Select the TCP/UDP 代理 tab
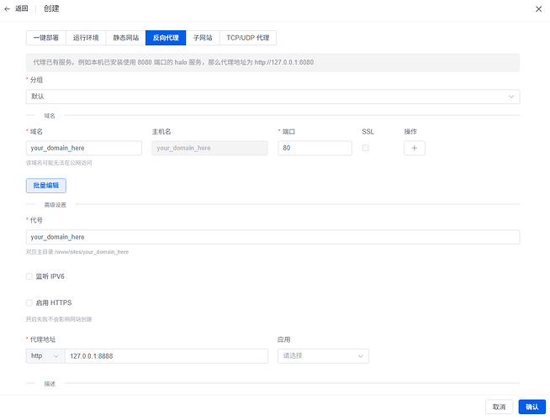The height and width of the screenshot is (420, 550). [248, 38]
